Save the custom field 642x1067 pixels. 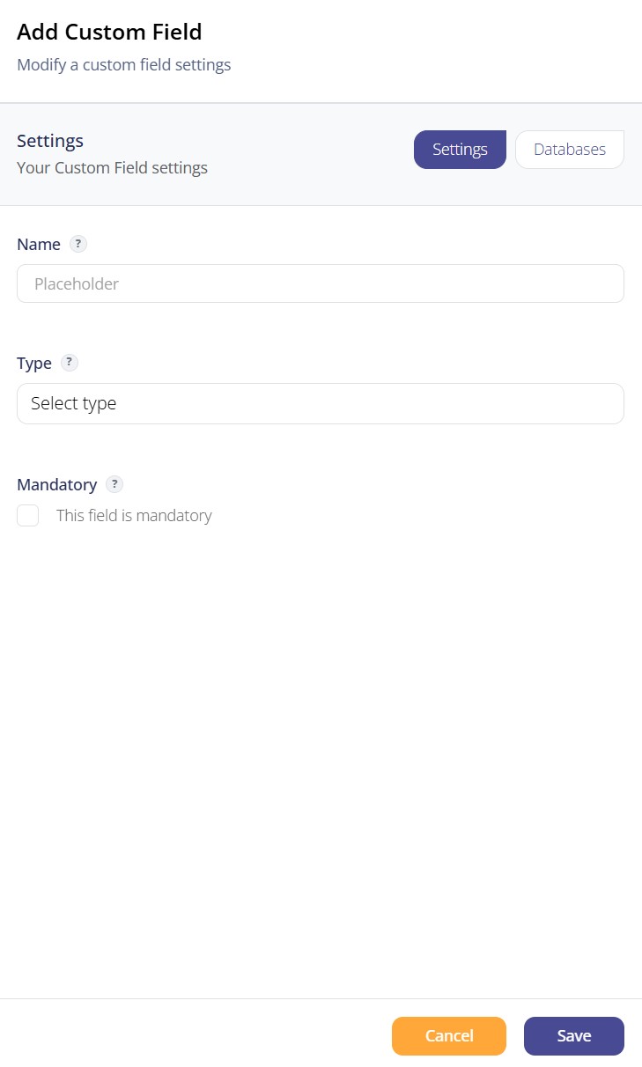[x=574, y=1036]
